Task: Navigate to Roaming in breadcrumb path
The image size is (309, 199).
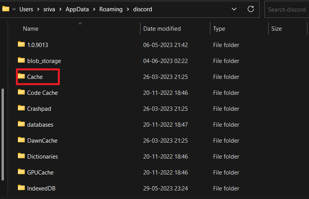Action: 111,9
